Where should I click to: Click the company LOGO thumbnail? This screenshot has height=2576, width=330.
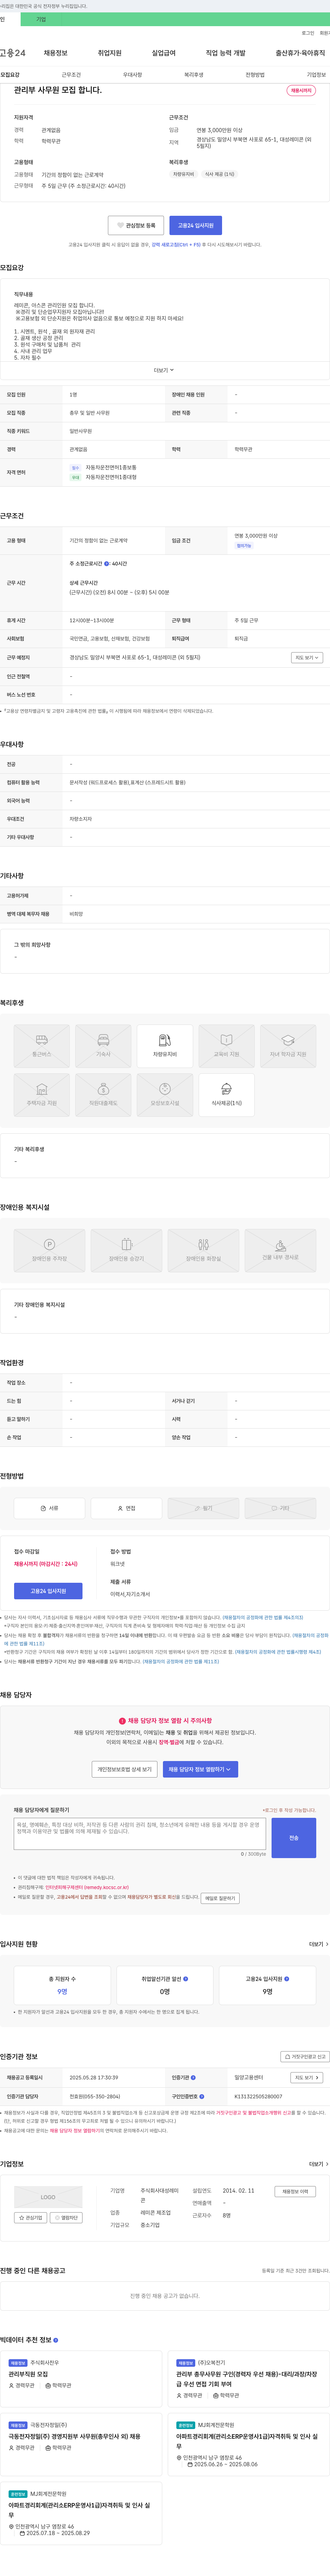48,2197
